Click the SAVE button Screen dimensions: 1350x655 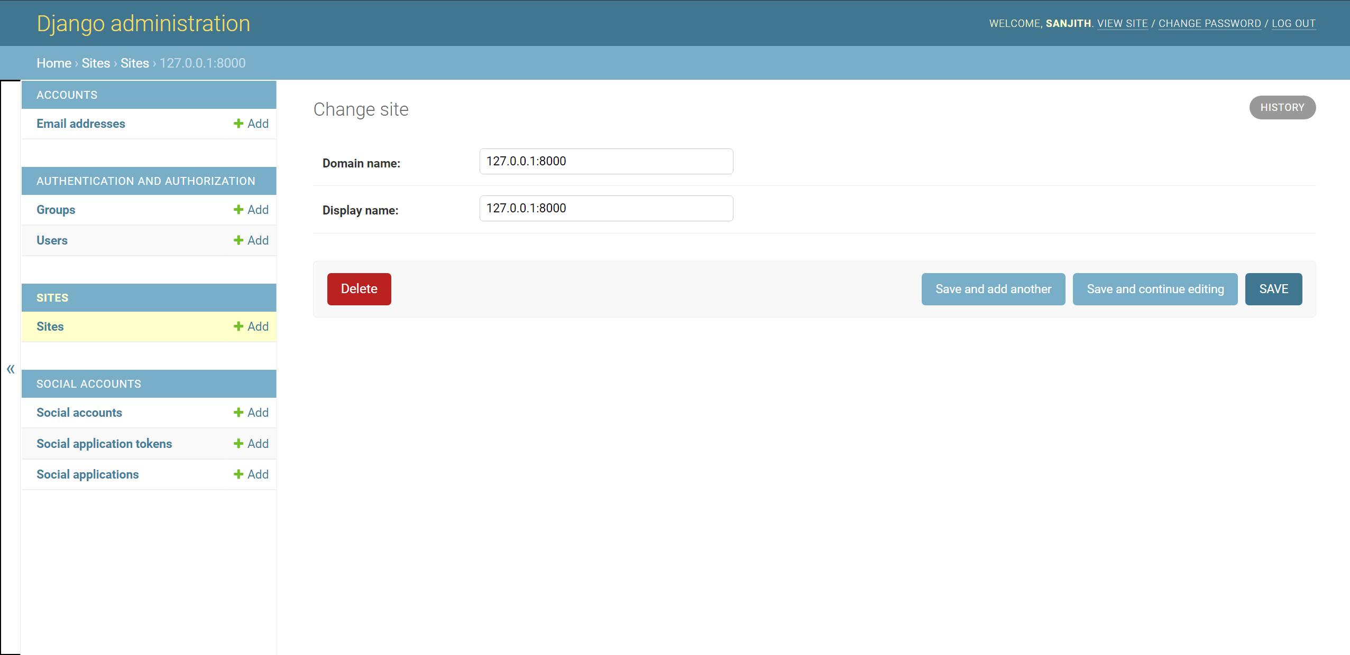point(1273,289)
